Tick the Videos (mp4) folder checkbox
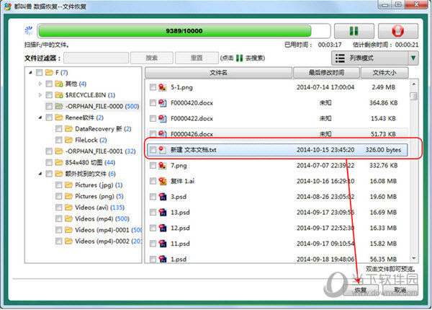432x310 pixels. [59, 218]
